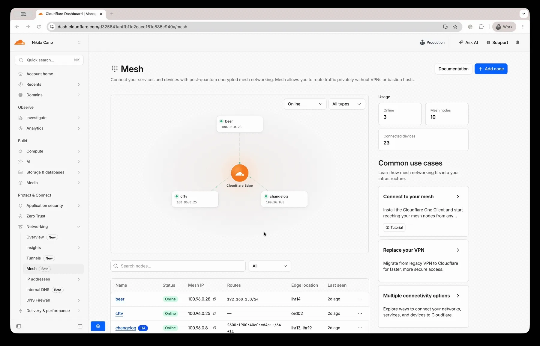This screenshot has width=540, height=346.
Task: Click the Cloudflare Edge node icon
Action: [x=239, y=173]
